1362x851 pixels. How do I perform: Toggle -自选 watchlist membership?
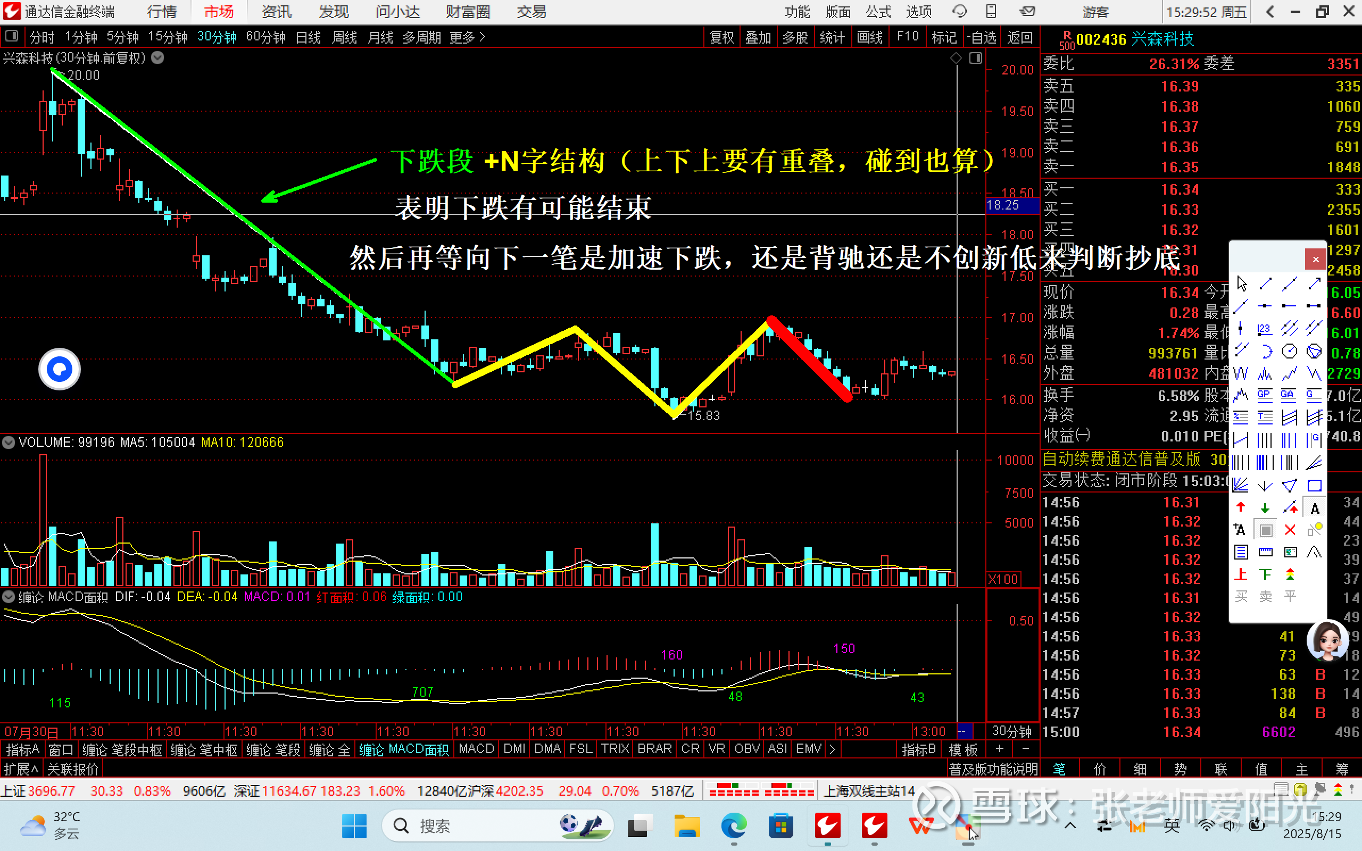point(982,37)
